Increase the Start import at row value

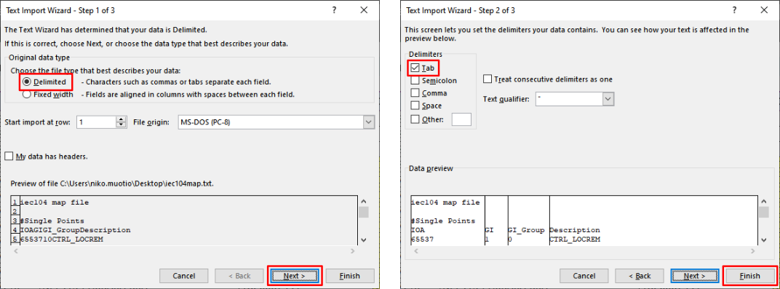pyautogui.click(x=121, y=119)
